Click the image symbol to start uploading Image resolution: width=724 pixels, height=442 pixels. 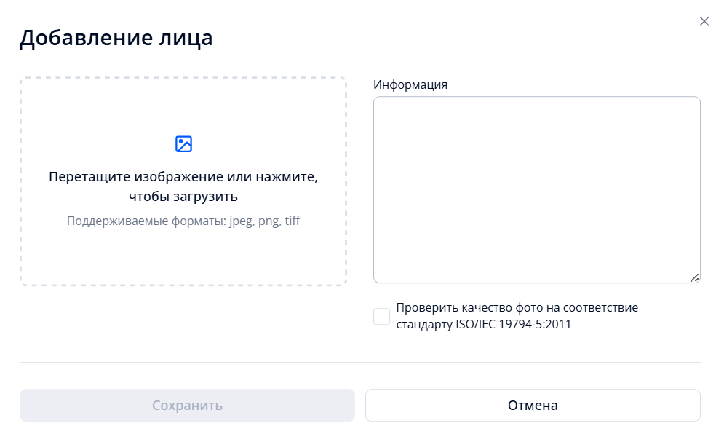click(x=184, y=143)
